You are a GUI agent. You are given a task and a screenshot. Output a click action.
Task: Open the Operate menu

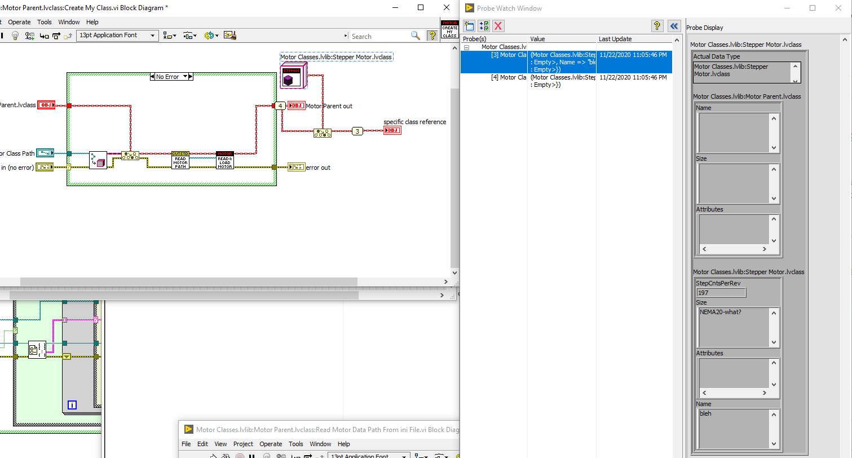tap(20, 22)
